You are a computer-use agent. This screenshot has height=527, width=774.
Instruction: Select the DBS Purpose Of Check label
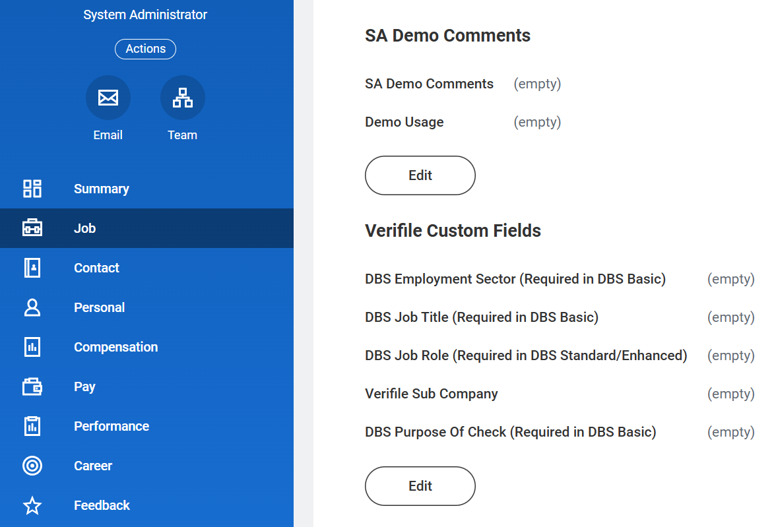click(511, 432)
